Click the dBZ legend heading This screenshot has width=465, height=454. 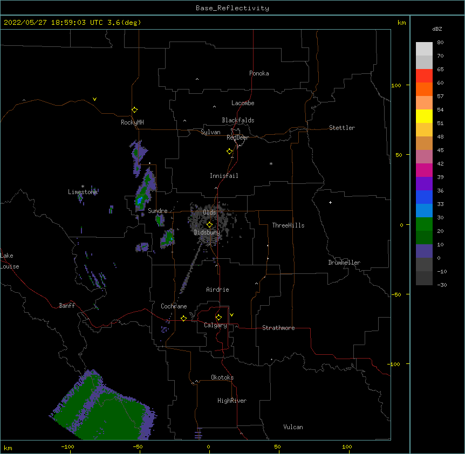(437, 29)
